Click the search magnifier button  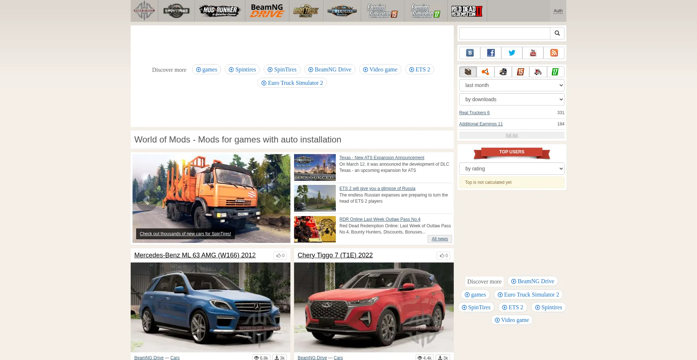(557, 33)
